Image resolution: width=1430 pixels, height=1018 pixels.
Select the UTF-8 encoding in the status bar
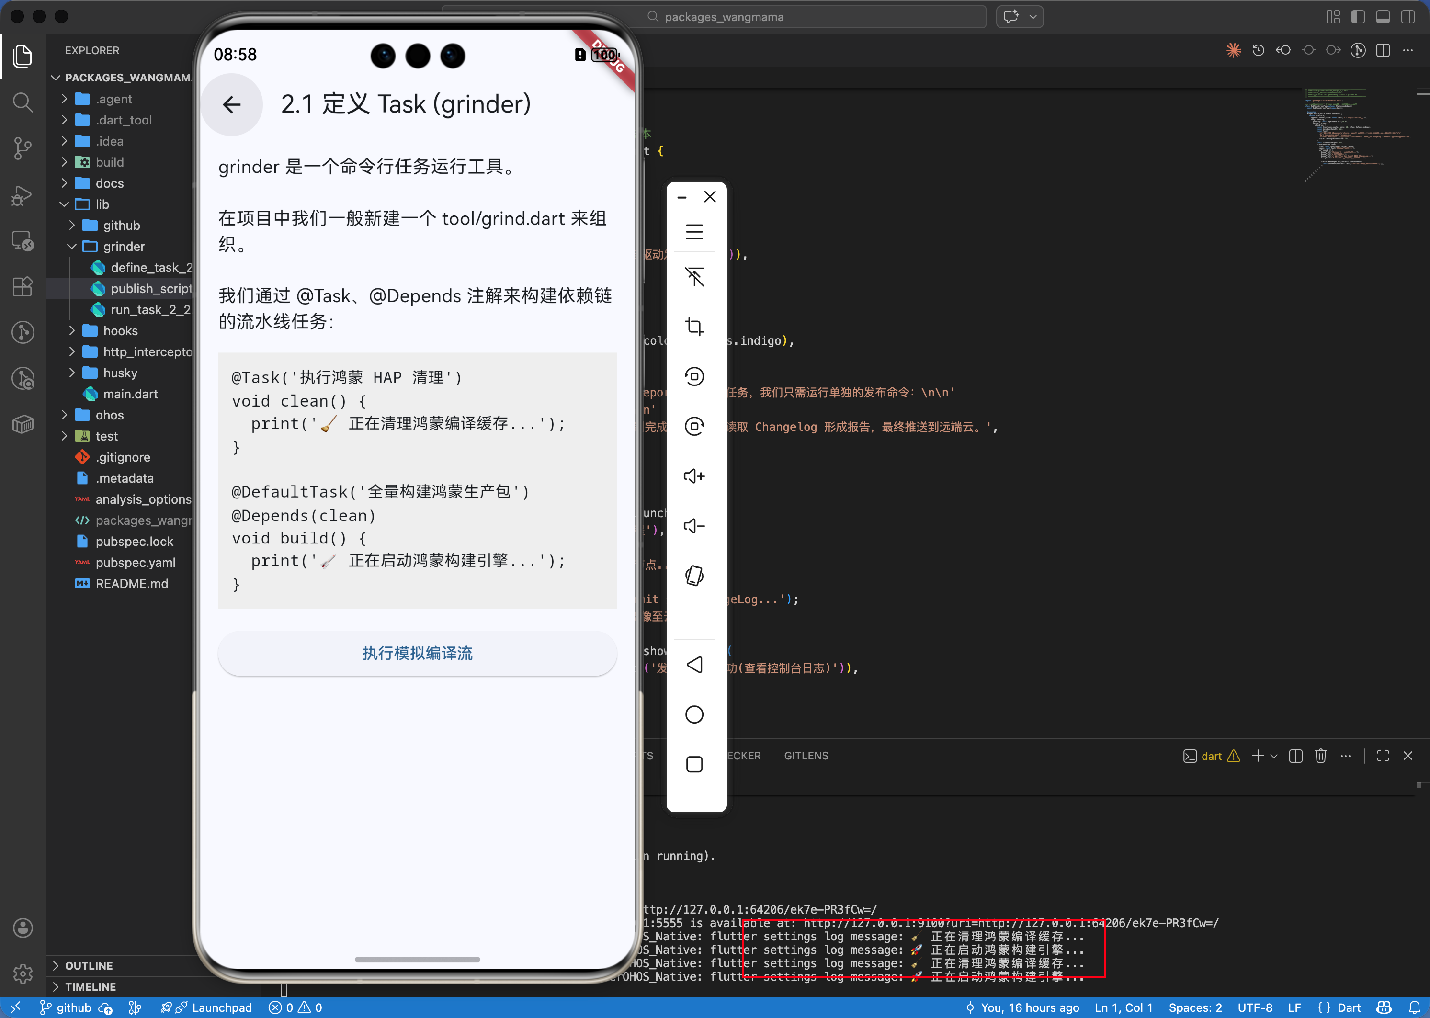(1255, 1008)
